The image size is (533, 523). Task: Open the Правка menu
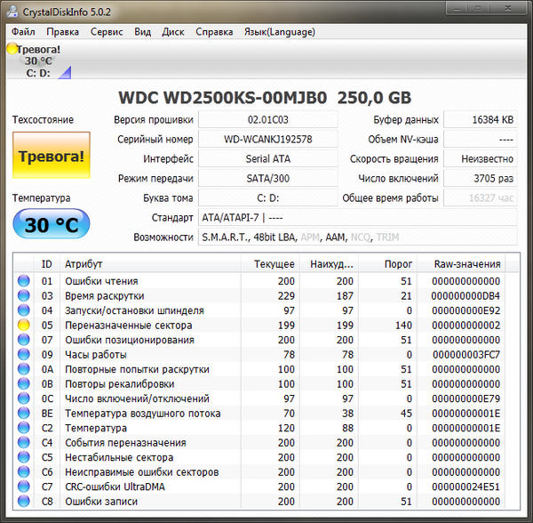click(x=62, y=32)
